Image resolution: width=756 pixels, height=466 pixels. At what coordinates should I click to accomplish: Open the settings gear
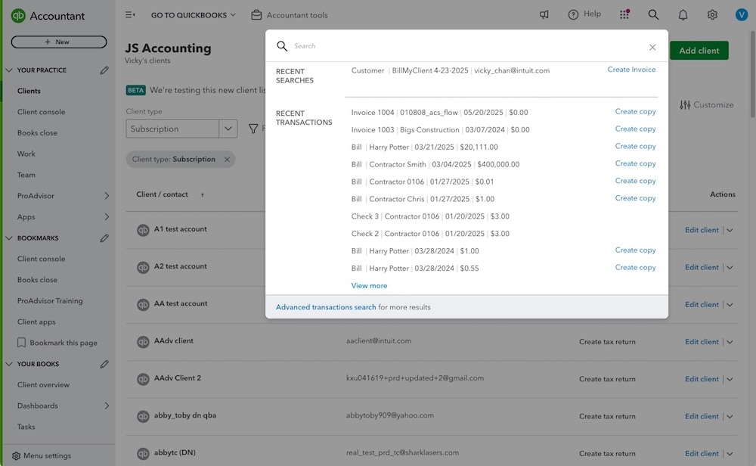click(711, 13)
